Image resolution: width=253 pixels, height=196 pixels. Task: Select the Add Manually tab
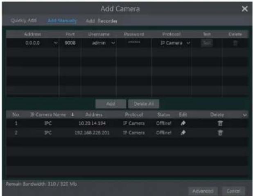click(62, 21)
